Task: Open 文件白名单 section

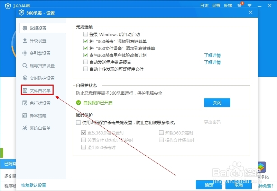Action: pyautogui.click(x=37, y=90)
